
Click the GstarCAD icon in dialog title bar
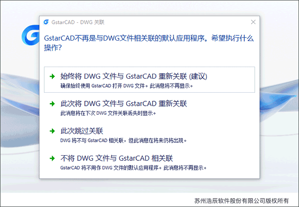click(x=46, y=22)
